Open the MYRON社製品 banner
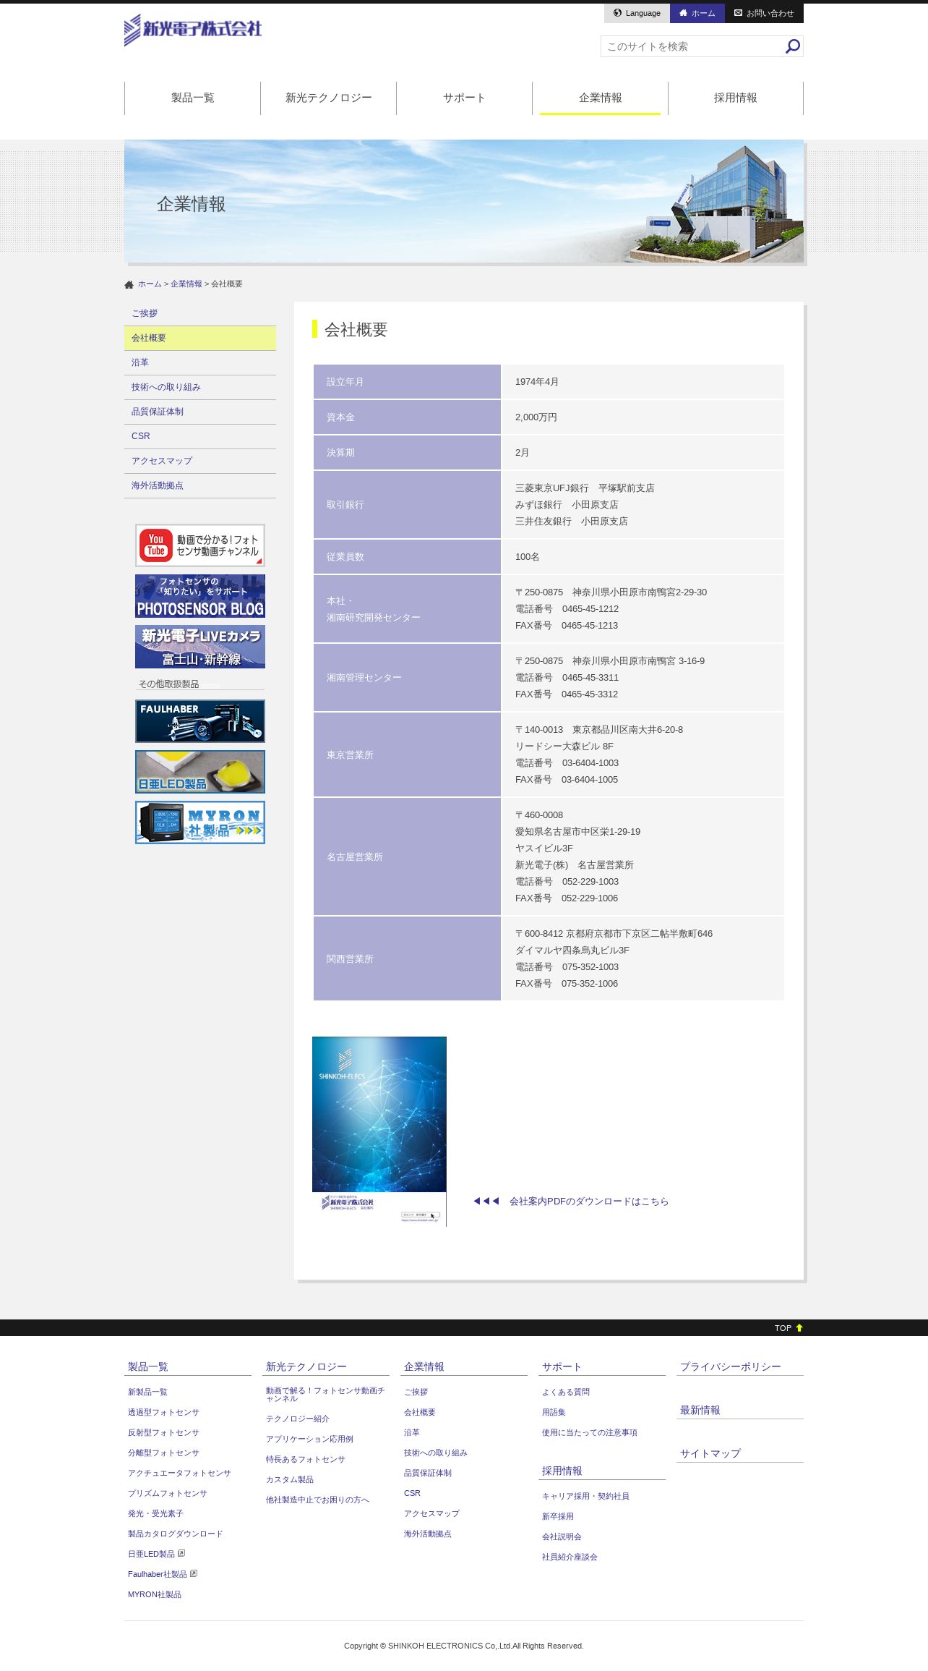This screenshot has height=1671, width=928. [200, 822]
